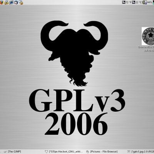The image size is (154, 154).
Task: Launch the Thunderbird mail icon in panel
Action: pyautogui.click(x=16, y=2)
